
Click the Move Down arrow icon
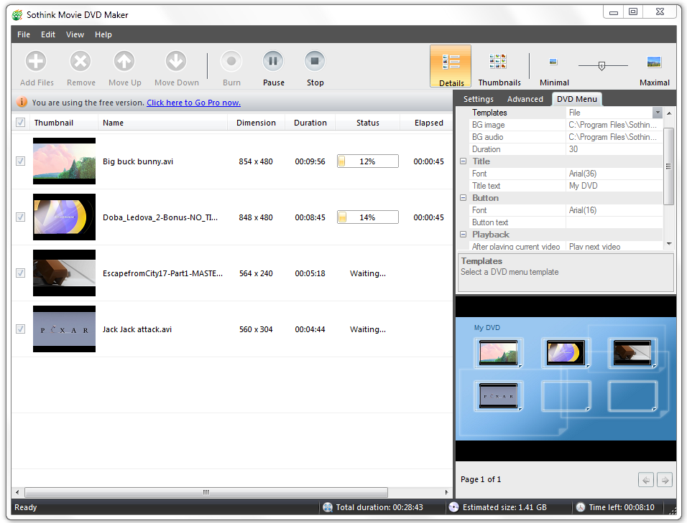coord(176,61)
